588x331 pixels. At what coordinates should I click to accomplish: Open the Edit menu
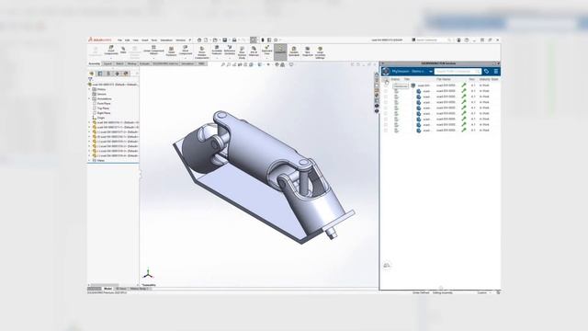pyautogui.click(x=128, y=40)
